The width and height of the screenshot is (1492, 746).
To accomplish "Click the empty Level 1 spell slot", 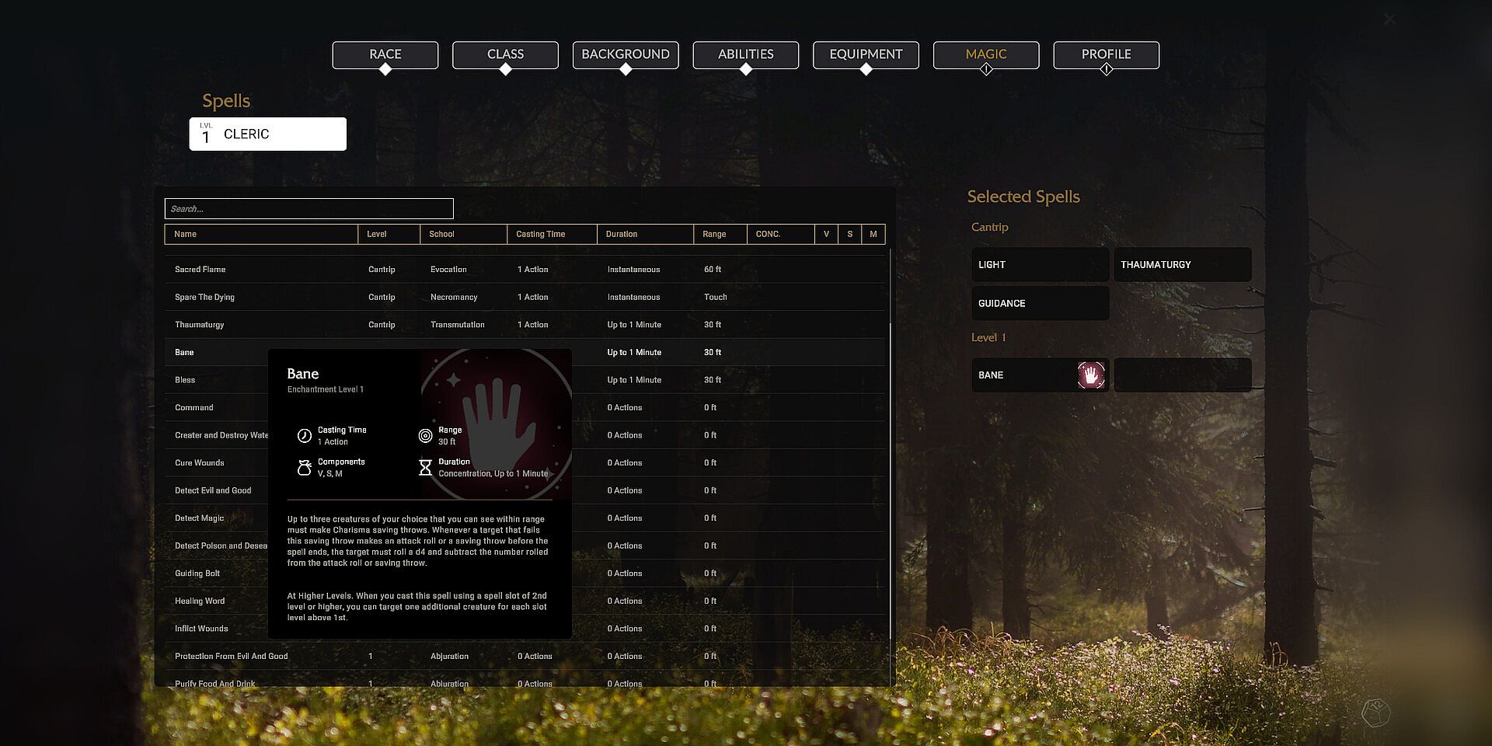I will 1183,375.
